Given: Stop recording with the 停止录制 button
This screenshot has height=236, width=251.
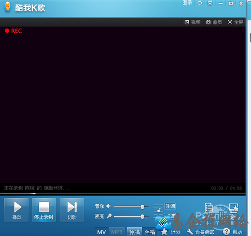Looking at the screenshot, I should coord(44,210).
